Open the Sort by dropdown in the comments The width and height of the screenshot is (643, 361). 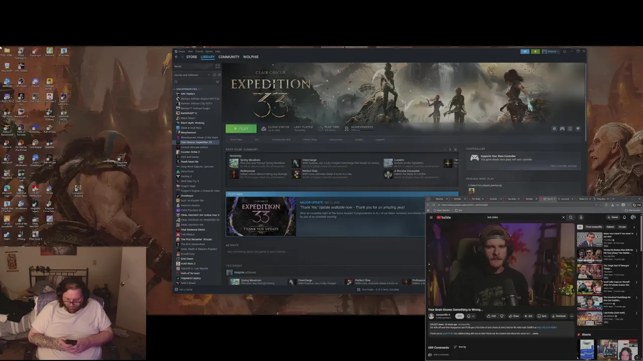[460, 347]
